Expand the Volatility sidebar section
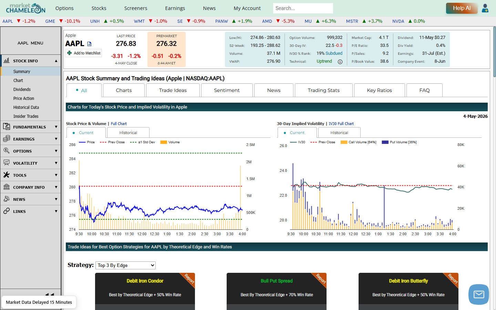This screenshot has height=310, width=496. point(56,163)
